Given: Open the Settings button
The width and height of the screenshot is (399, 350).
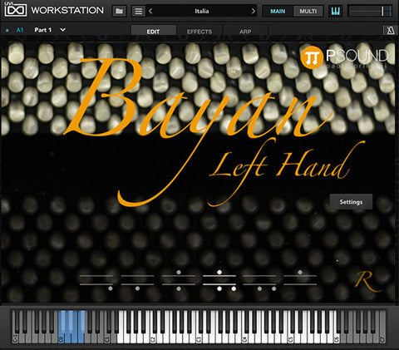Looking at the screenshot, I should point(351,202).
